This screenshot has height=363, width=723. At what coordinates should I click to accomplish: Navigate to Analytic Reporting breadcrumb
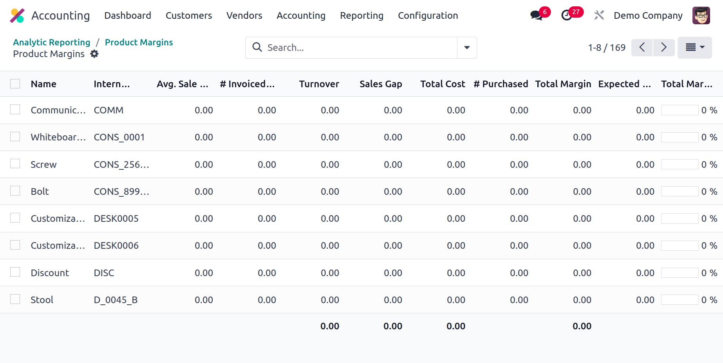point(52,42)
